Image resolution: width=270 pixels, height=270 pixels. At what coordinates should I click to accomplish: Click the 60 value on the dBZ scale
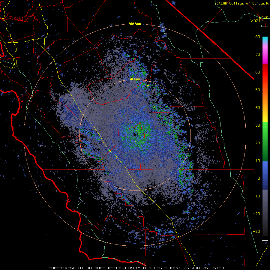coord(258,72)
